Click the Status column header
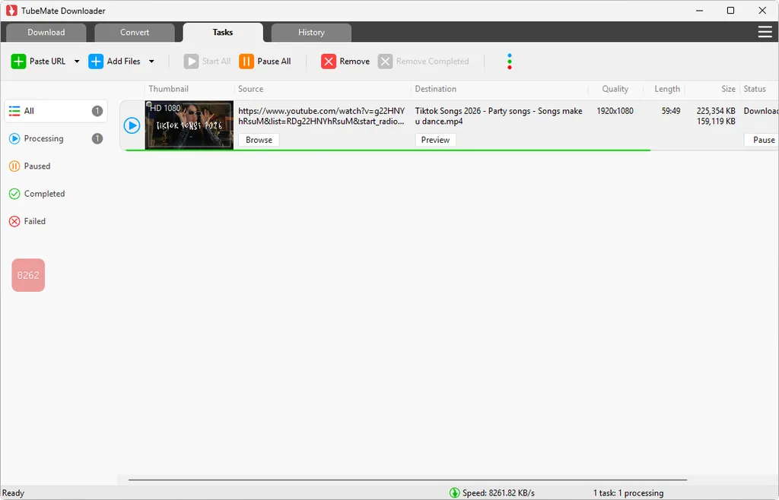The image size is (779, 500). (755, 90)
